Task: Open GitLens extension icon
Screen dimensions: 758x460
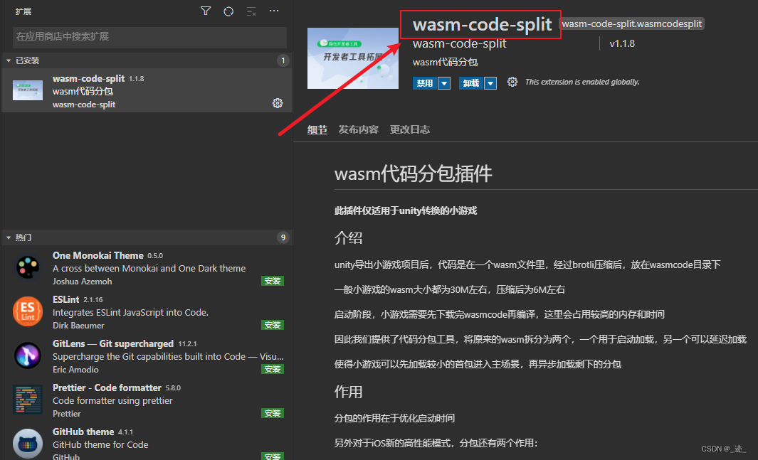Action: pos(28,355)
